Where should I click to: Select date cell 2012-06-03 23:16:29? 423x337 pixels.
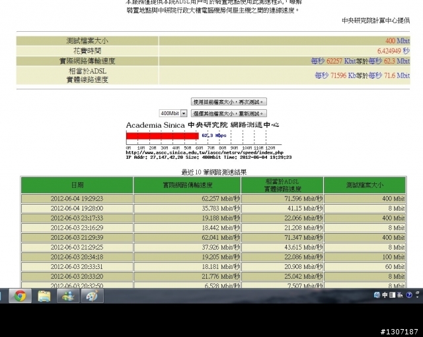[77, 228]
